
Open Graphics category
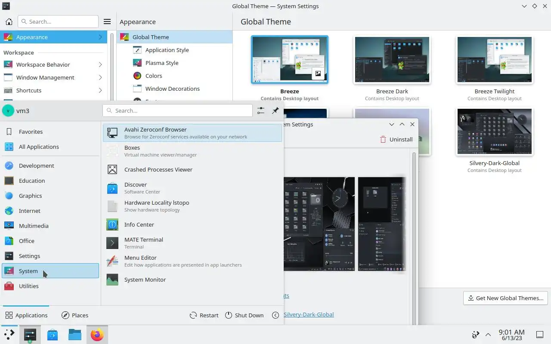tap(50, 196)
